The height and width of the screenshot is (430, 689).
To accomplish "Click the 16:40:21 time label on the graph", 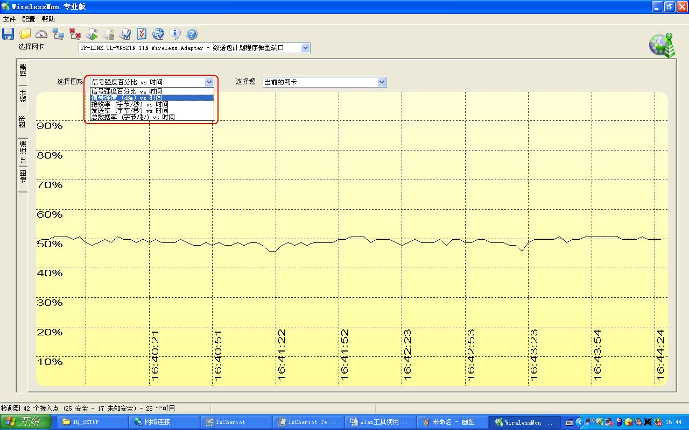I will pos(155,355).
